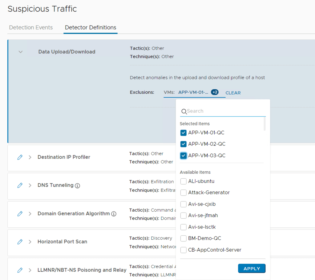Click the VM Search input field
This screenshot has height=280, width=315.
225,111
